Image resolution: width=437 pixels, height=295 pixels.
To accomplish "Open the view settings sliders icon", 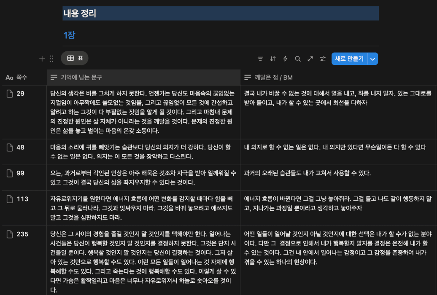I will click(323, 59).
